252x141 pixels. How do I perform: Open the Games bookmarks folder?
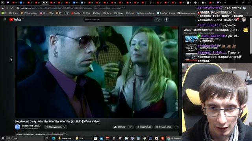click(x=107, y=13)
